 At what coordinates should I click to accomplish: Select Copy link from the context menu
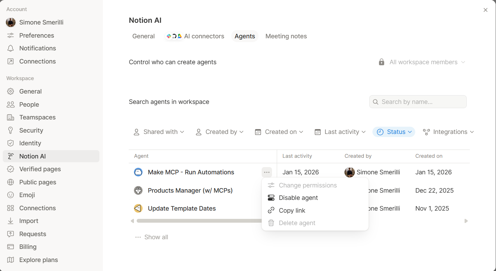pyautogui.click(x=292, y=210)
